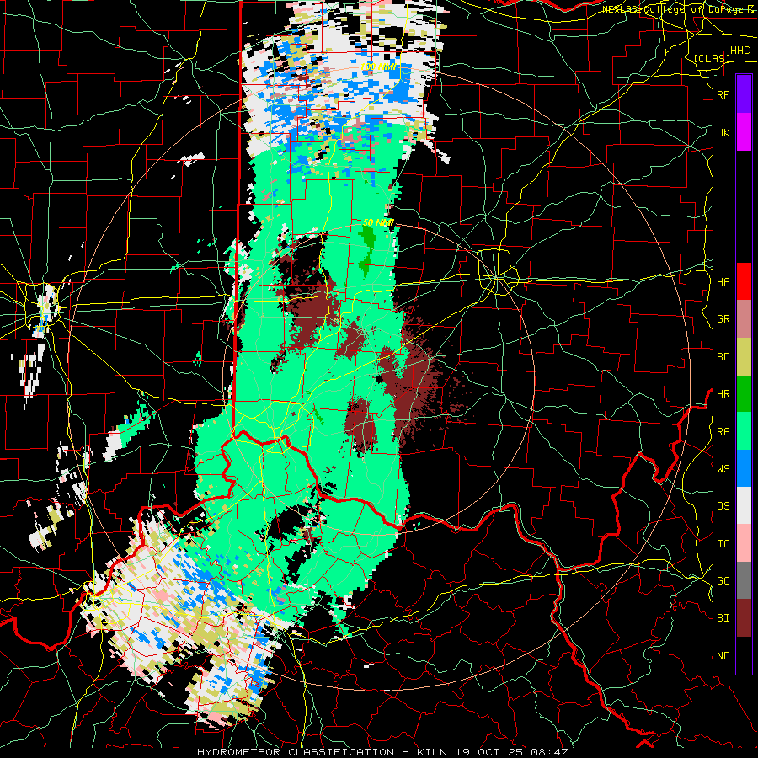
Task: Click the DS white legend swatch
Action: 744,505
